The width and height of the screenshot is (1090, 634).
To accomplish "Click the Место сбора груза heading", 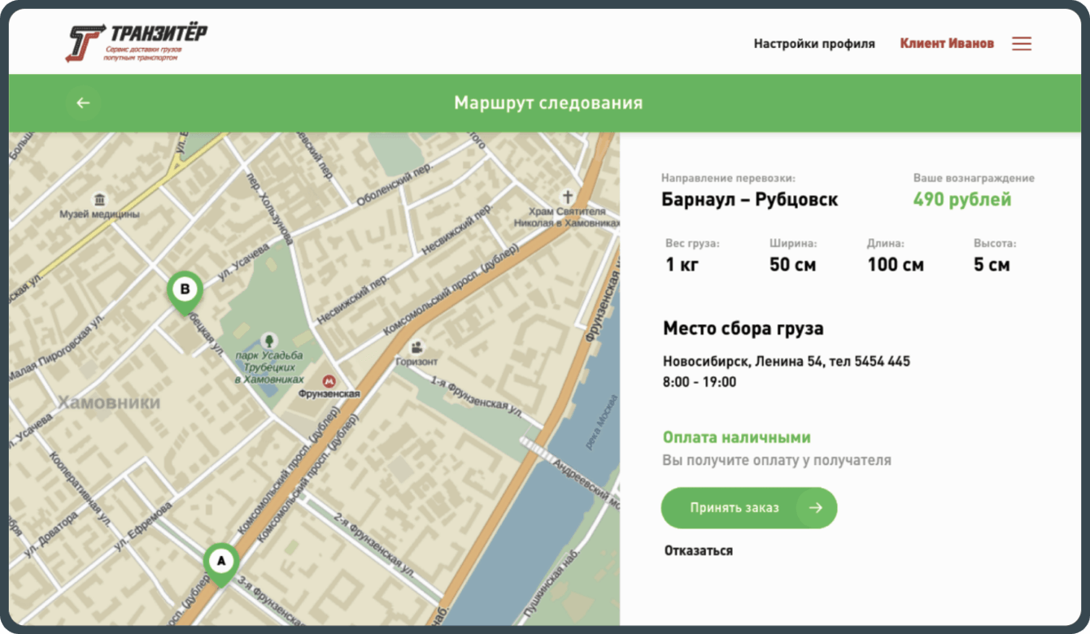I will [743, 328].
